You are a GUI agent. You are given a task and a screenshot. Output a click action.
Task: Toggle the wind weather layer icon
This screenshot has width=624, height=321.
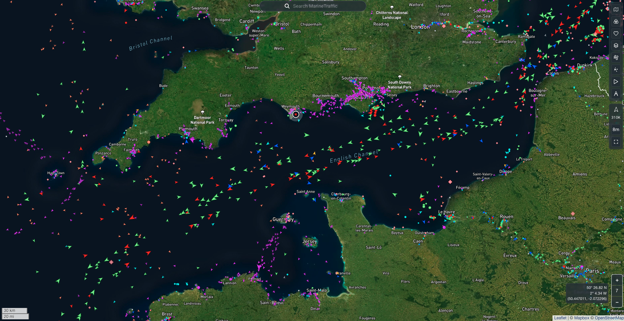coord(616,58)
